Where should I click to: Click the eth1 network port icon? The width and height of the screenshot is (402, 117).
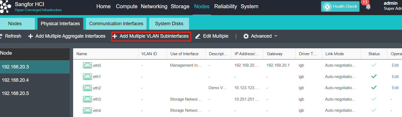tap(87, 77)
